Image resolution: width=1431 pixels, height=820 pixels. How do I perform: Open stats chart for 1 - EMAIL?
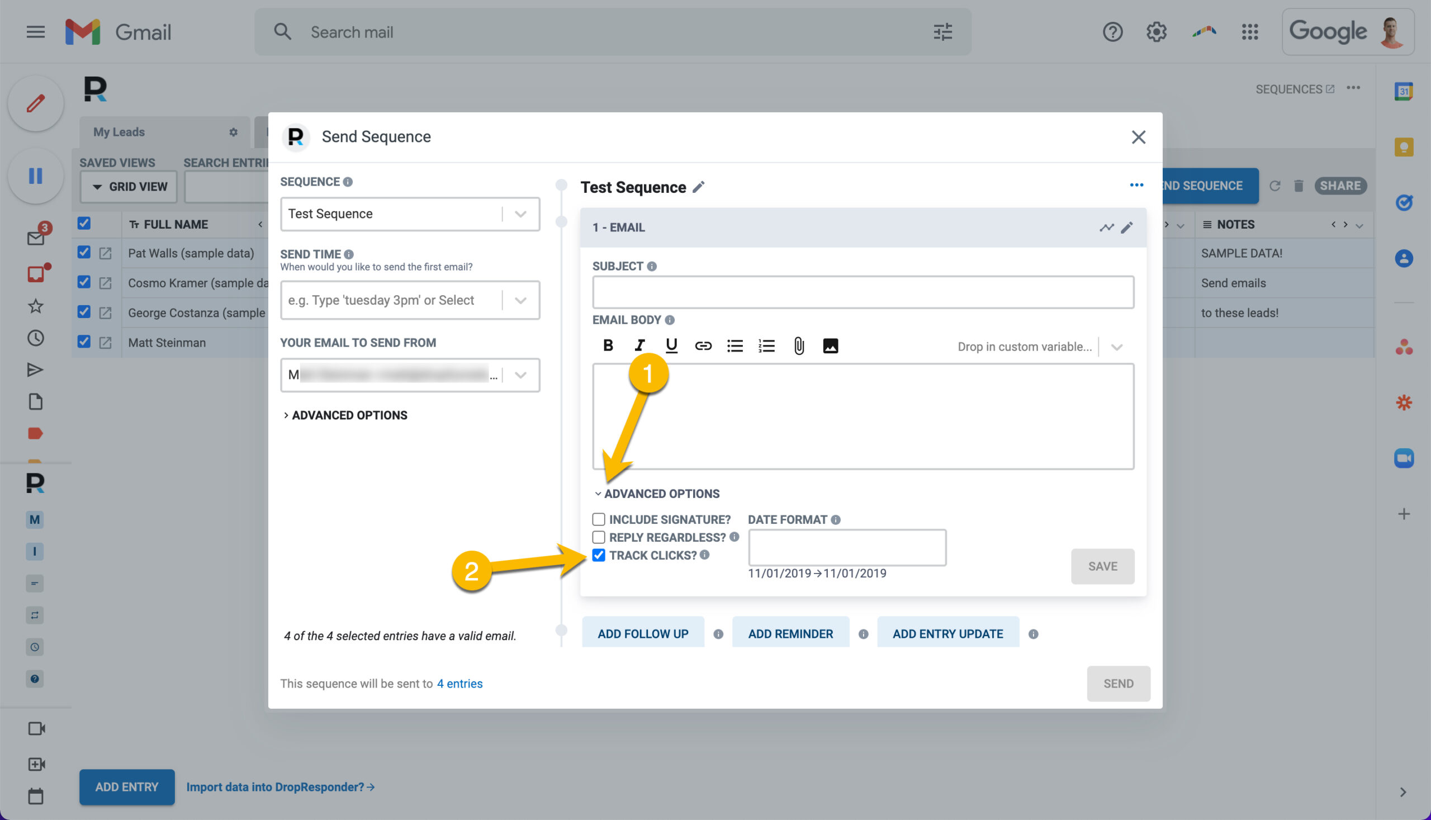pos(1106,227)
